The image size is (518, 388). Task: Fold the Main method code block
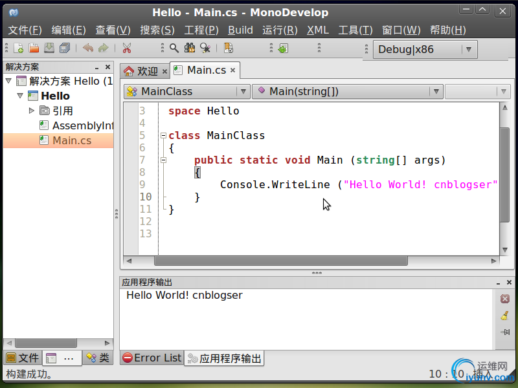click(163, 160)
